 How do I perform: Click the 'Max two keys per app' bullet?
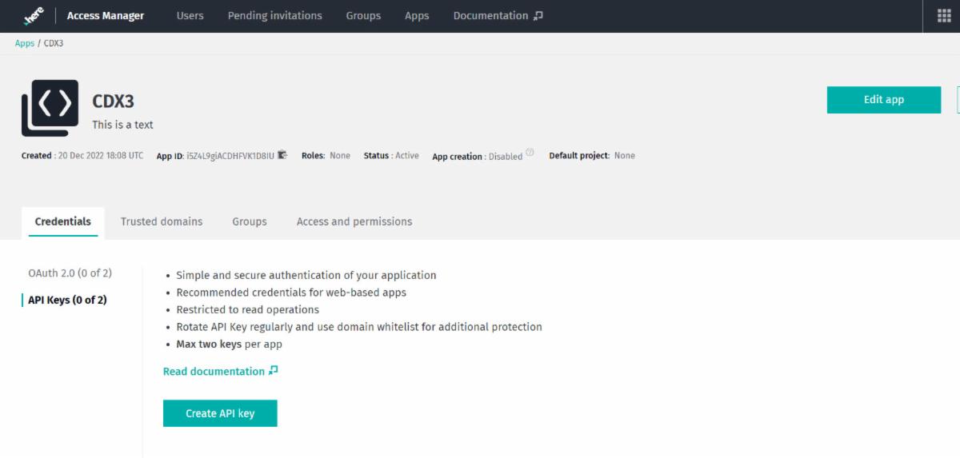click(x=230, y=344)
